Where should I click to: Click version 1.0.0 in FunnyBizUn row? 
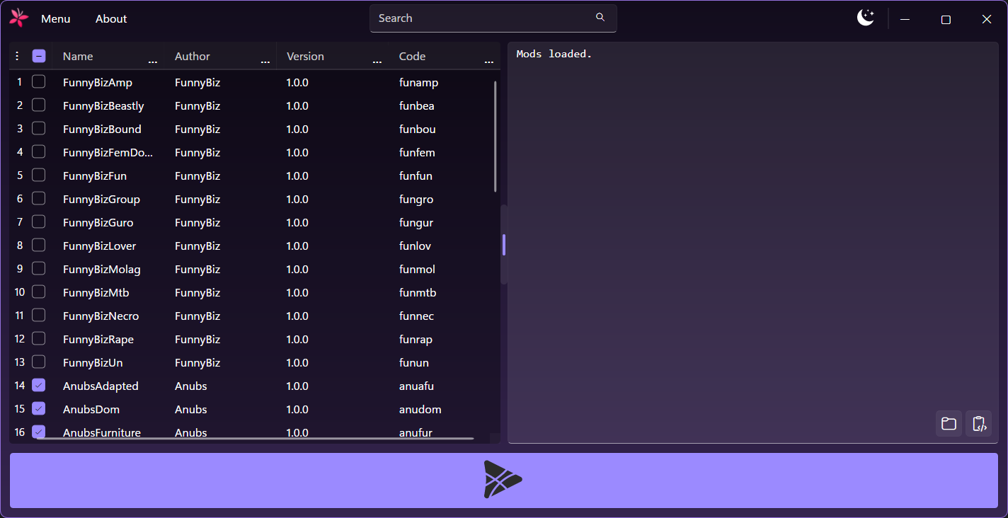297,362
